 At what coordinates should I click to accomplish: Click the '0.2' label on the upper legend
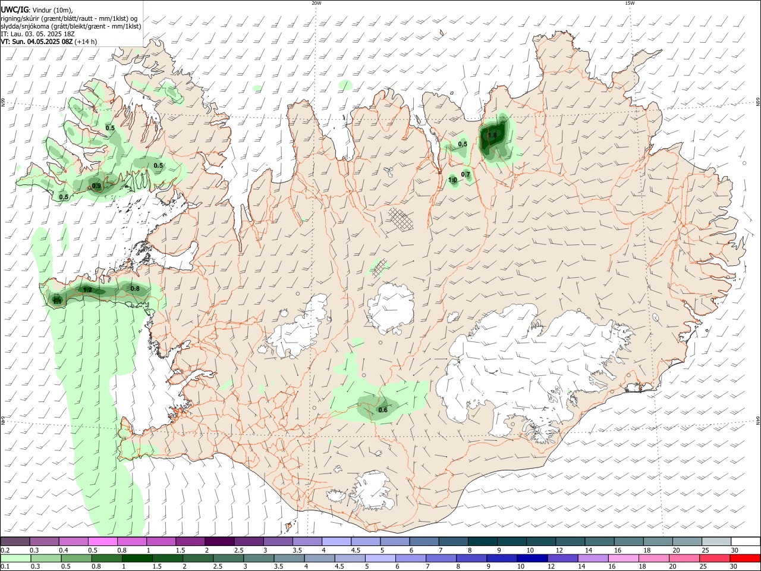pyautogui.click(x=5, y=550)
